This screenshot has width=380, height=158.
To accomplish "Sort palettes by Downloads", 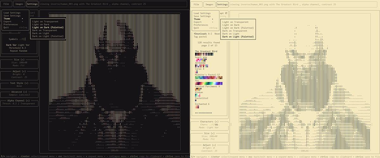I will [x=200, y=33].
